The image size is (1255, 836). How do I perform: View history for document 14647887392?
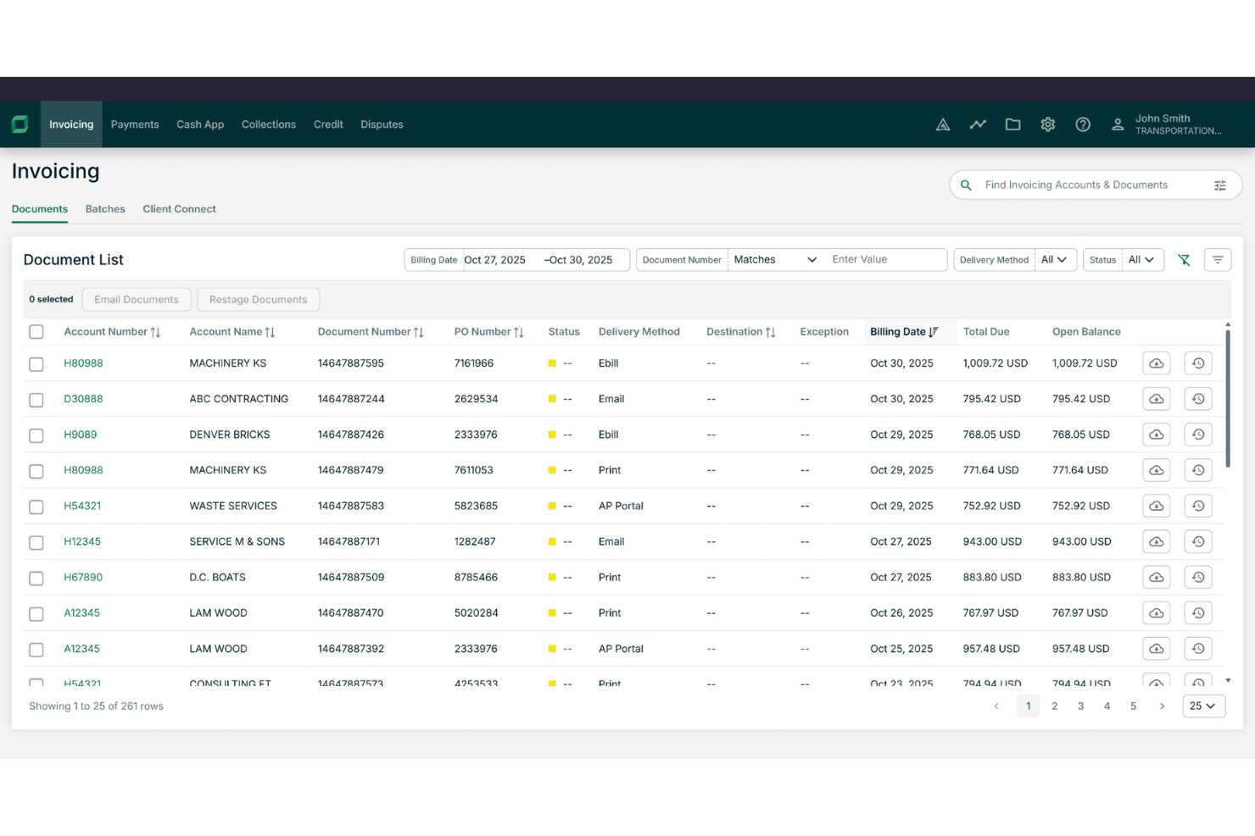[1198, 649]
